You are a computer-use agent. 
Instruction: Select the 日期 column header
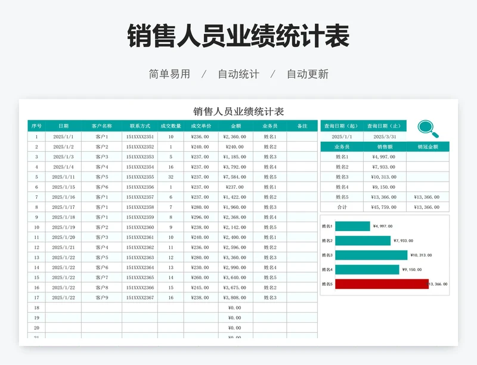pos(63,126)
